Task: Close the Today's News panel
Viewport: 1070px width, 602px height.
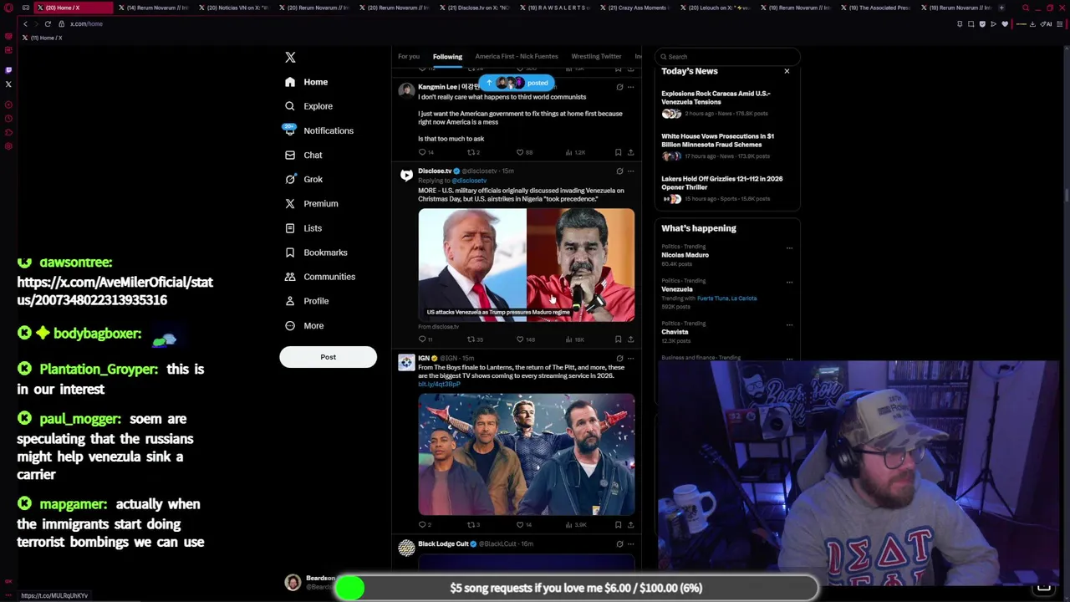Action: pyautogui.click(x=787, y=71)
